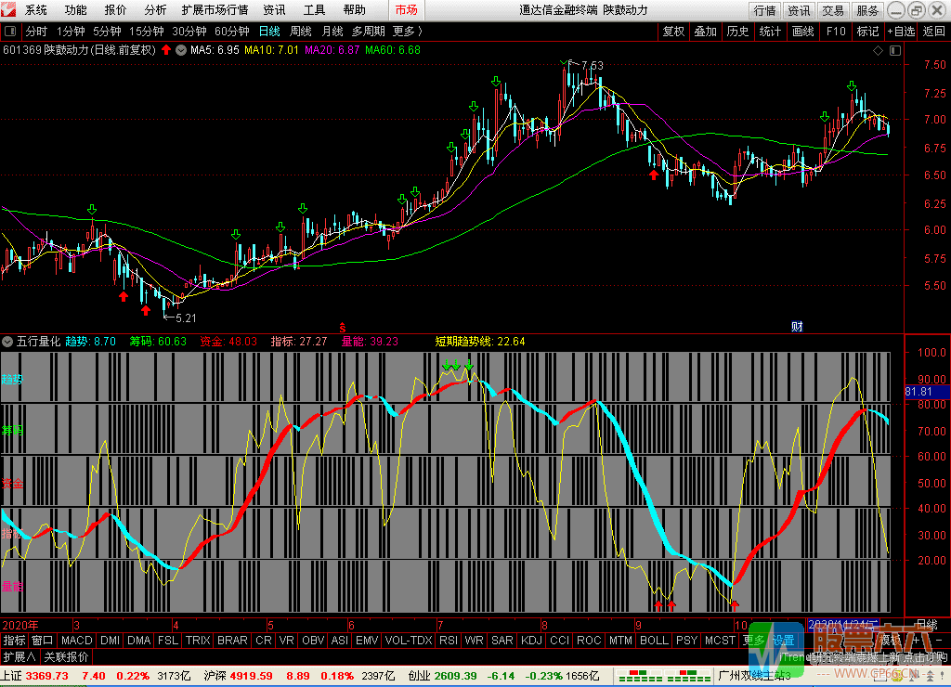The width and height of the screenshot is (951, 687).
Task: Open the round icon beside 五行量化
Action: pyautogui.click(x=7, y=342)
